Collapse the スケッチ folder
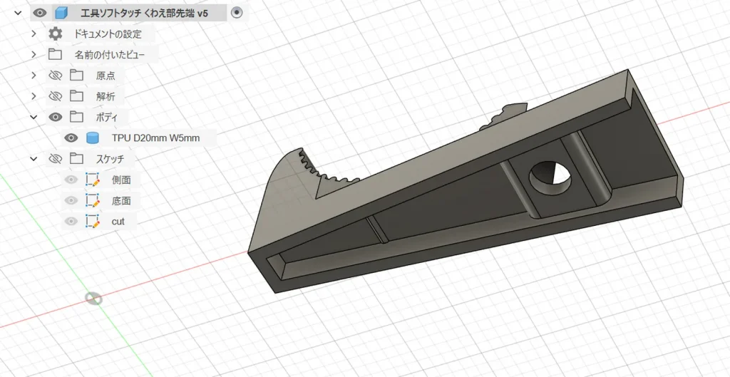Viewport: 730px width, 377px height. [34, 159]
